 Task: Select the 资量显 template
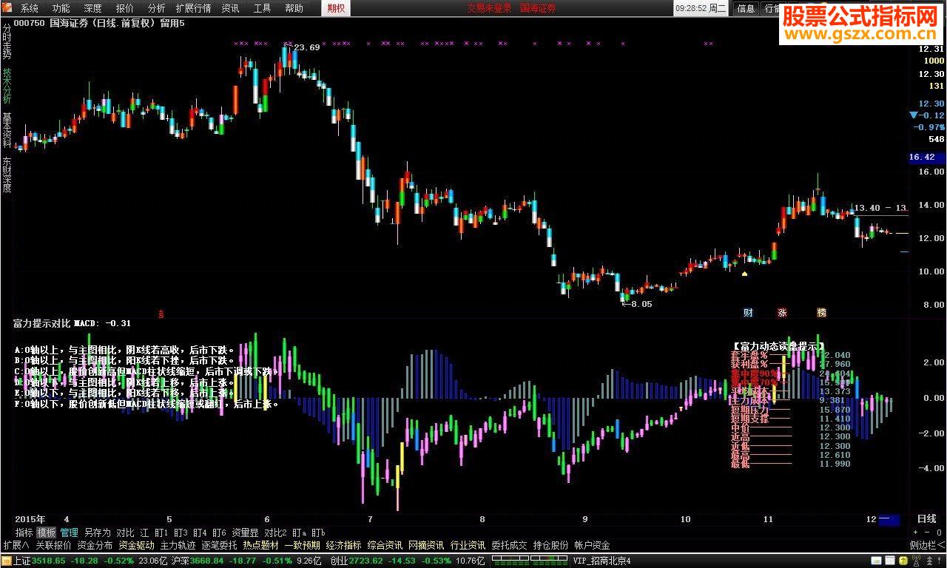[245, 532]
